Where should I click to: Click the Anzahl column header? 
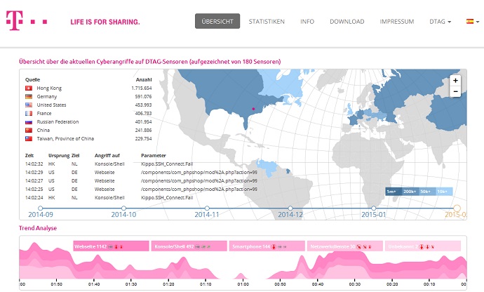click(x=144, y=79)
